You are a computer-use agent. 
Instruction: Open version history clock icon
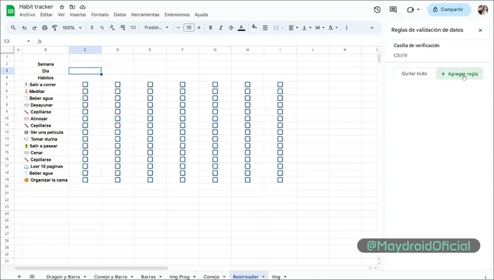[377, 10]
